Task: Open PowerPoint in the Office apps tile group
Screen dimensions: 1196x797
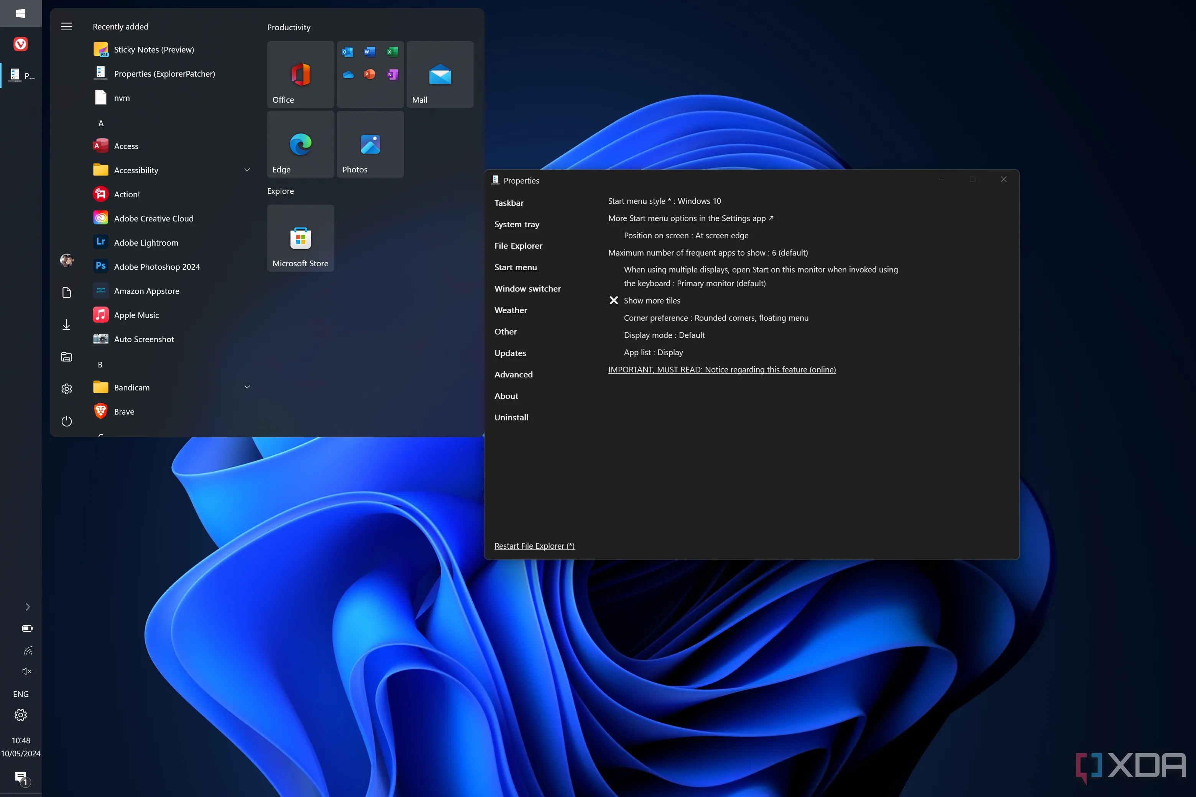Action: [x=370, y=75]
